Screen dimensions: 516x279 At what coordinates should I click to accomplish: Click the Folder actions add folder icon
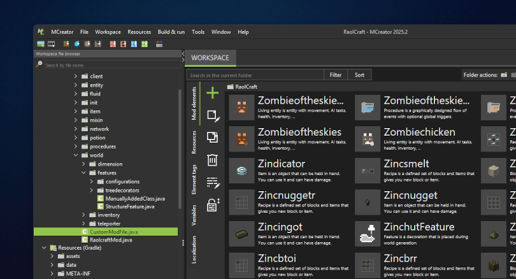[504, 75]
